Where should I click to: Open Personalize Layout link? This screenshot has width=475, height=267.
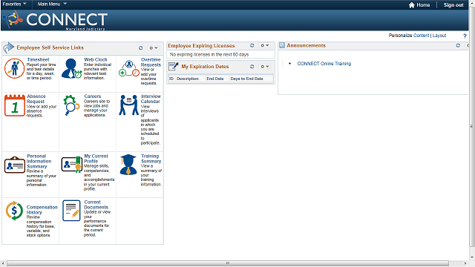[439, 36]
